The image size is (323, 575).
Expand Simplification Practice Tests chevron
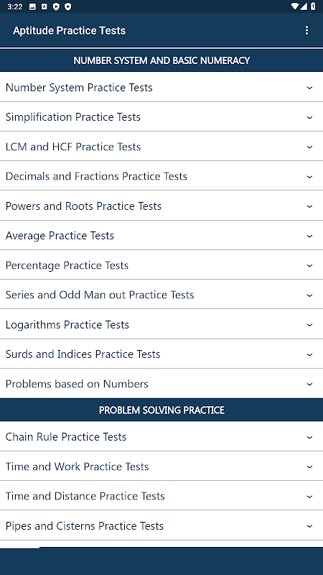pos(309,117)
